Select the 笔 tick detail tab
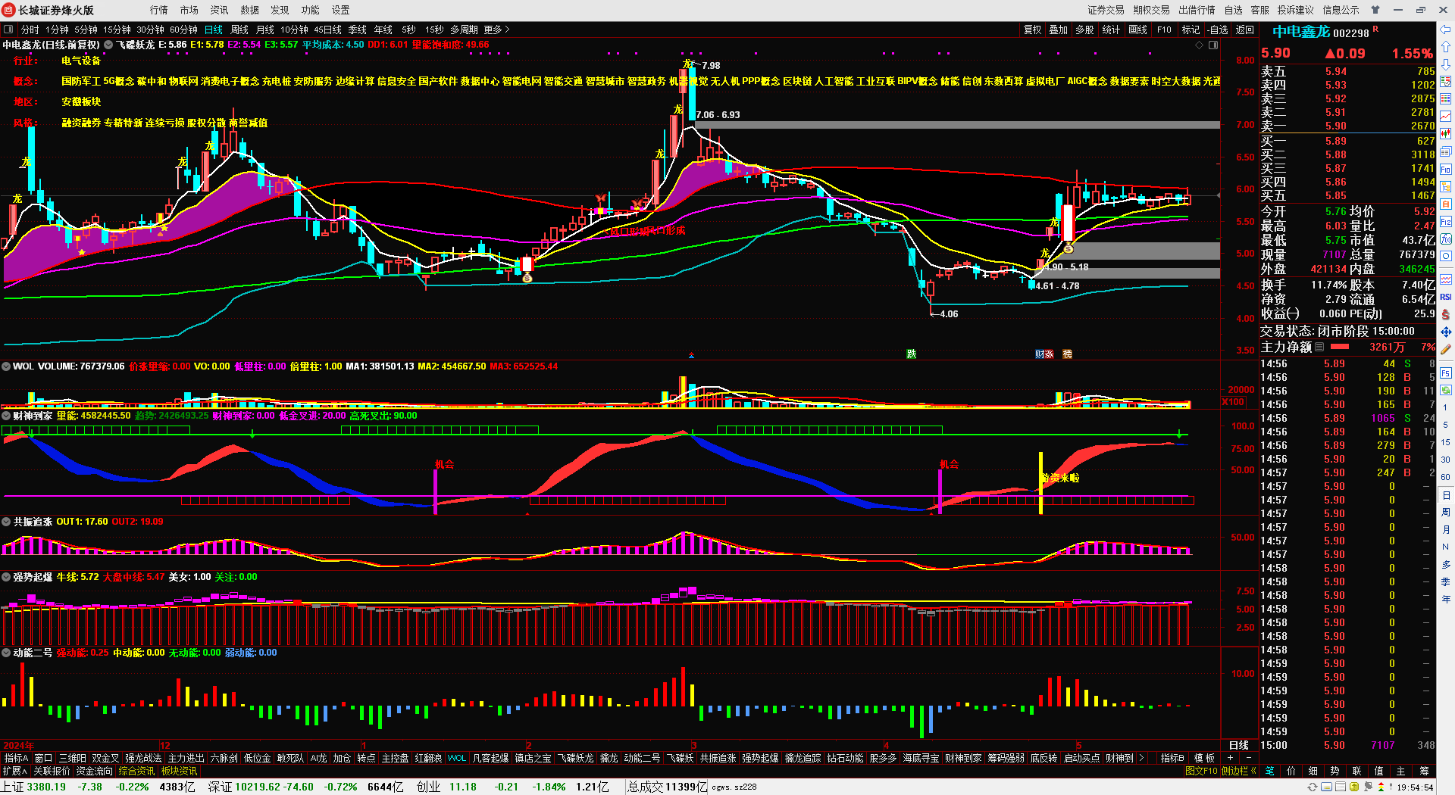The image size is (1455, 795). coord(1269,771)
